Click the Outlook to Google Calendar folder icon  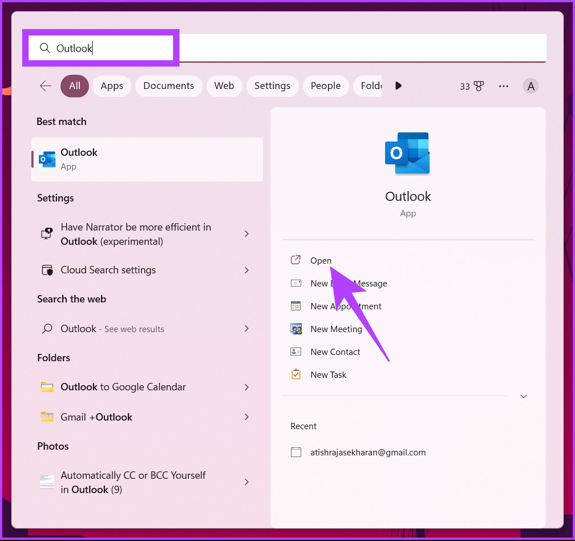point(47,387)
